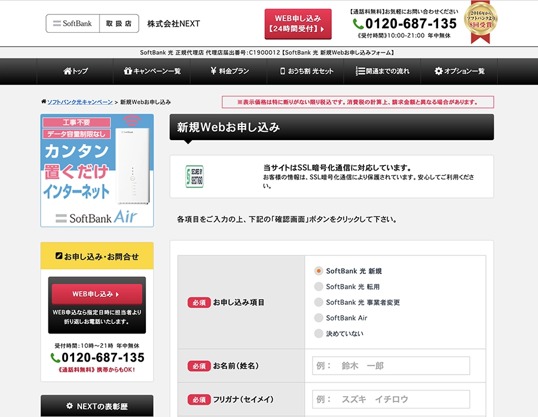
Task: Click green phone icon in header number
Action: tap(358, 24)
